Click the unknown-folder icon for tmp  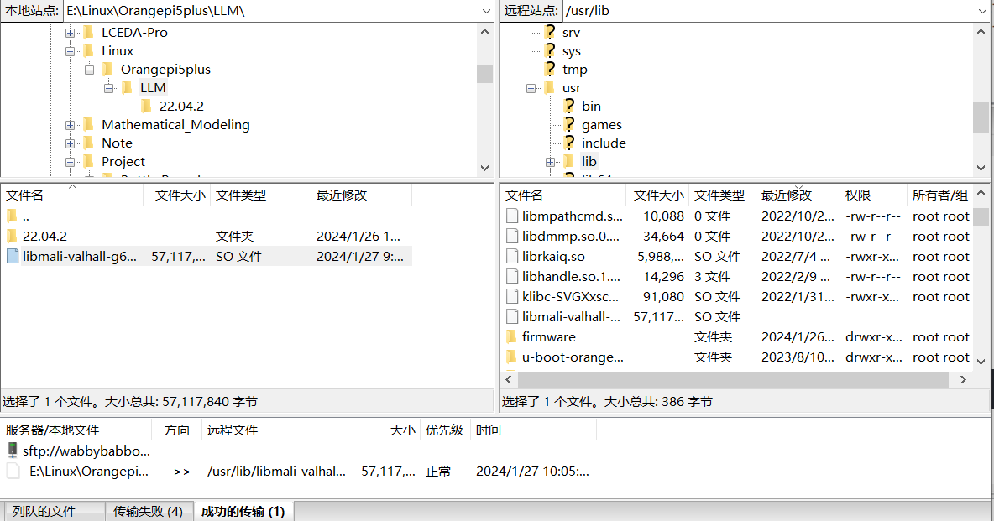point(550,69)
